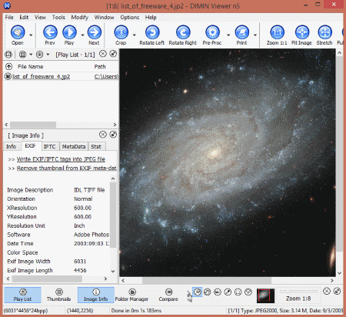Image resolution: width=346 pixels, height=317 pixels.
Task: Undock the bottom navigator toolbar with float icon
Action: [337, 291]
